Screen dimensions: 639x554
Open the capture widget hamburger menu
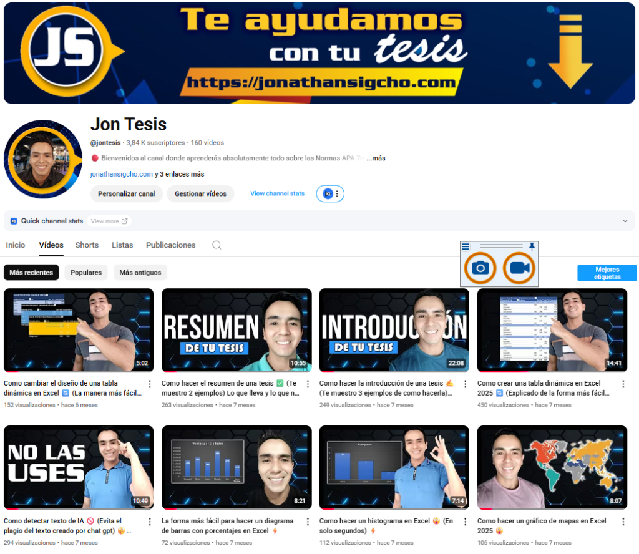pyautogui.click(x=466, y=246)
